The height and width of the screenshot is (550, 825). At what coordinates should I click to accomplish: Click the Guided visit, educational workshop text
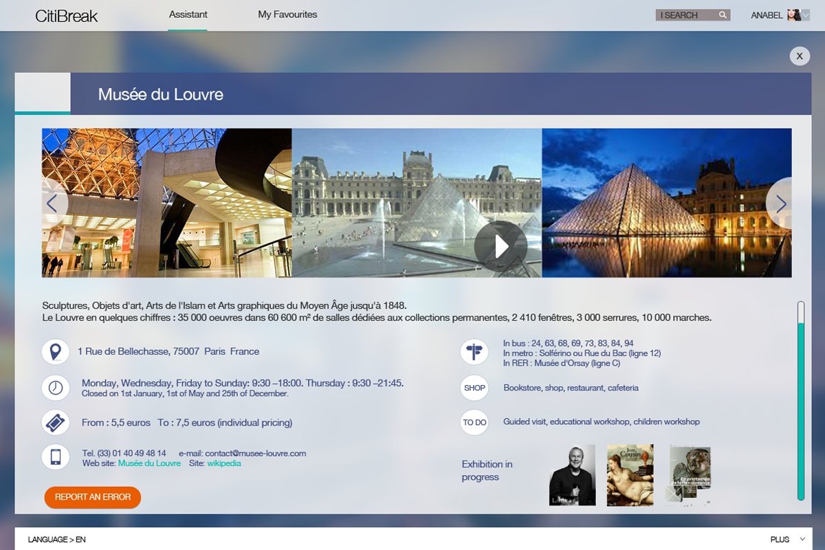602,421
